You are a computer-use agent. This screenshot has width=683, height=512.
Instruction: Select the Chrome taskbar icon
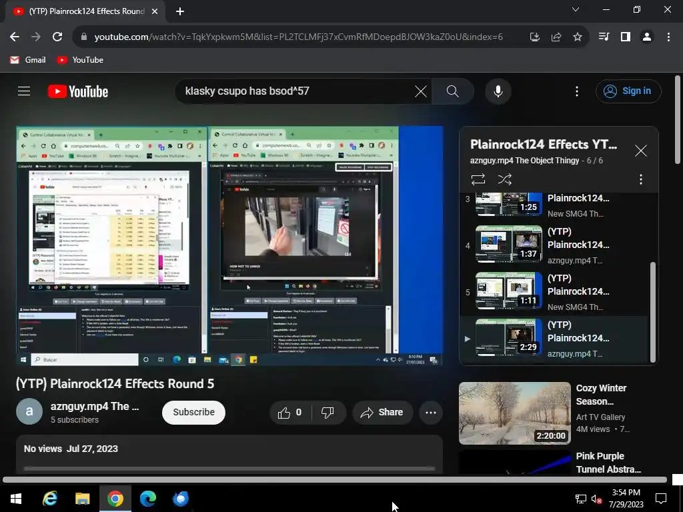pyautogui.click(x=115, y=499)
